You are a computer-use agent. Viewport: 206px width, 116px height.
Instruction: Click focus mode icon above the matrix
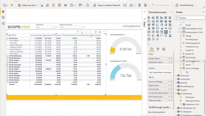click(100, 32)
